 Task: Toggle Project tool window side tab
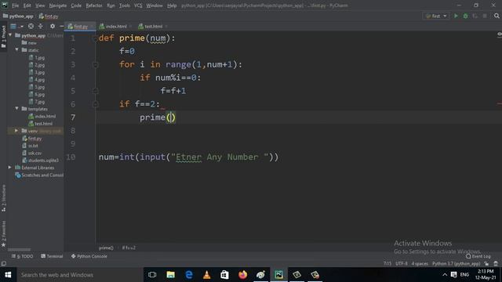pos(3,37)
